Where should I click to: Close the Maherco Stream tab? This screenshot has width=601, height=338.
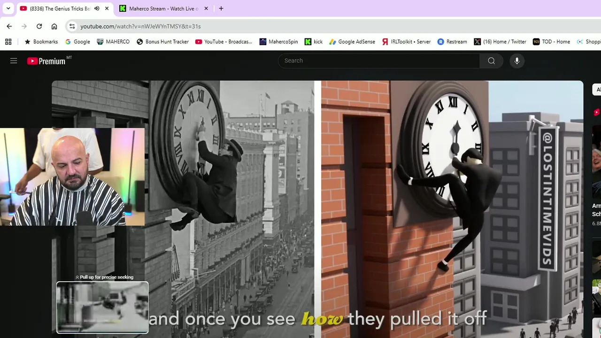(x=206, y=8)
